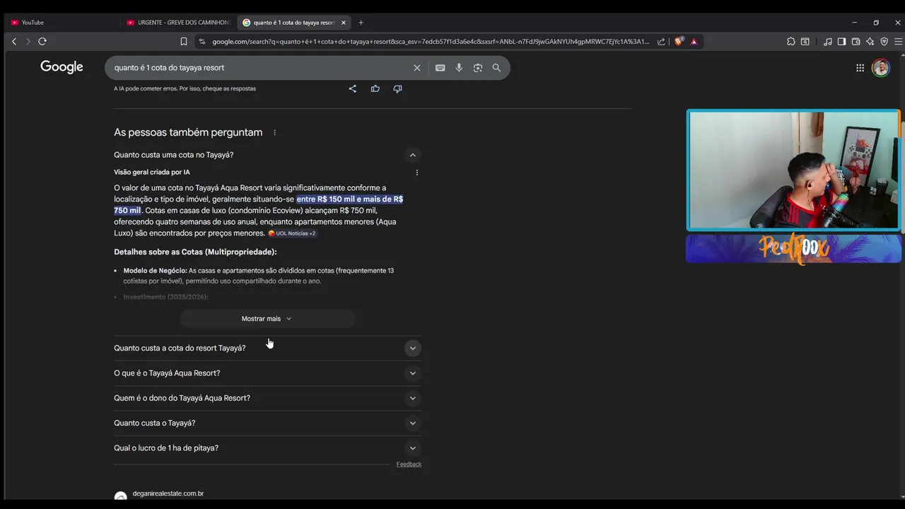
Task: Search by image with Google Lens
Action: [478, 68]
